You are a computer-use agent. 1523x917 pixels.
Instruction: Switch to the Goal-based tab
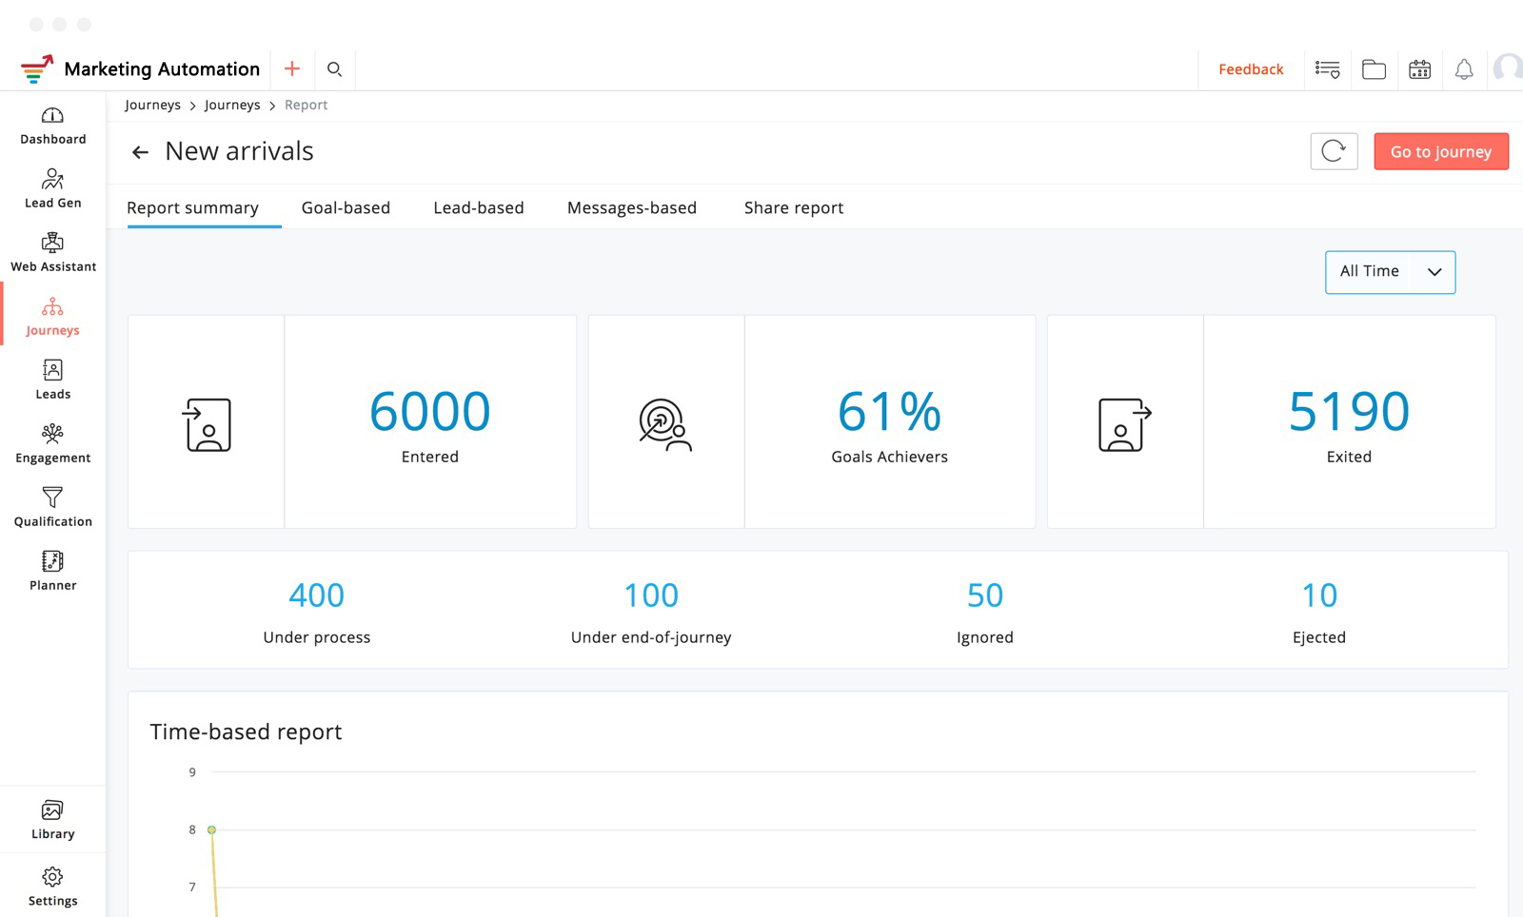tap(346, 208)
